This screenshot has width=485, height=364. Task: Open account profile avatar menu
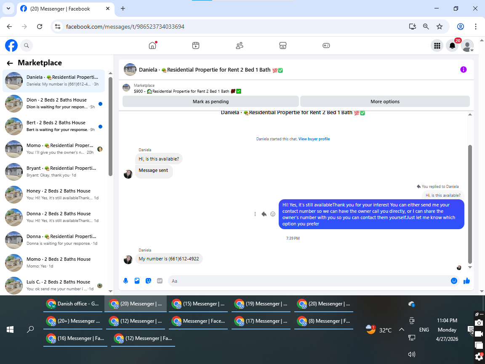467,46
